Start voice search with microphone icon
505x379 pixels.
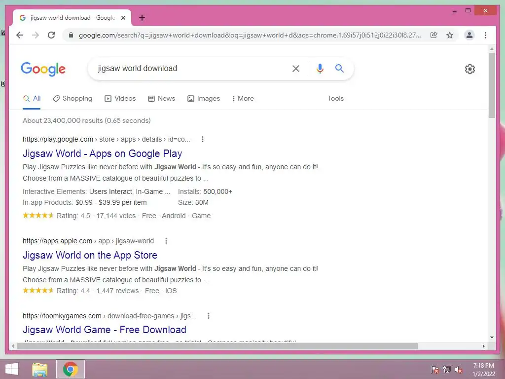coord(320,68)
